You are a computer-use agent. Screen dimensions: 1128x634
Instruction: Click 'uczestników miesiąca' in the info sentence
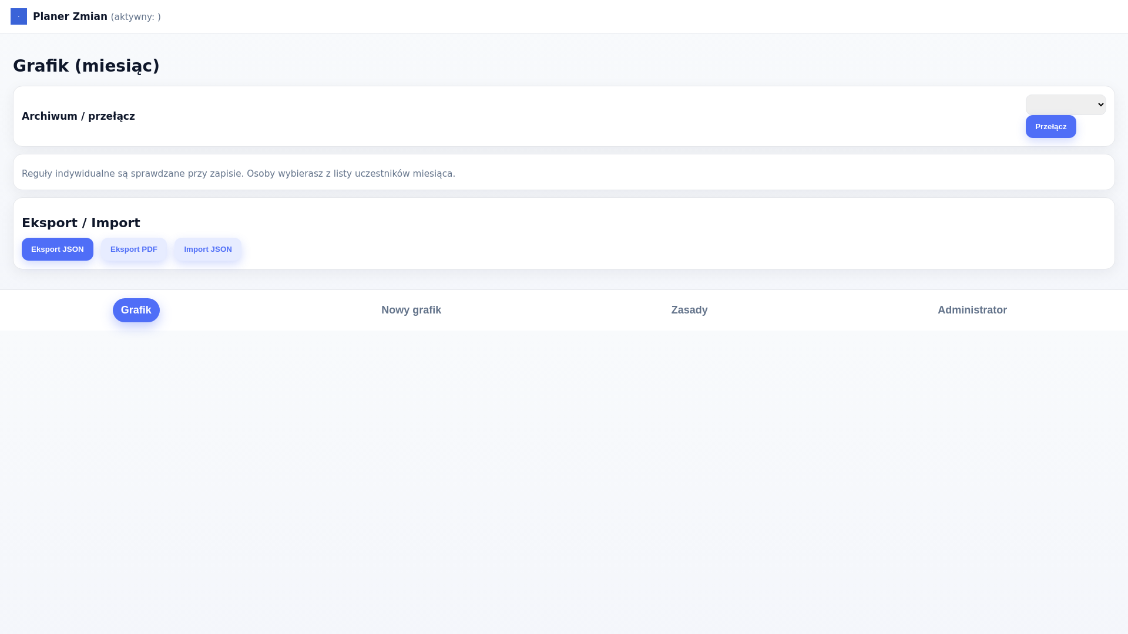(404, 174)
